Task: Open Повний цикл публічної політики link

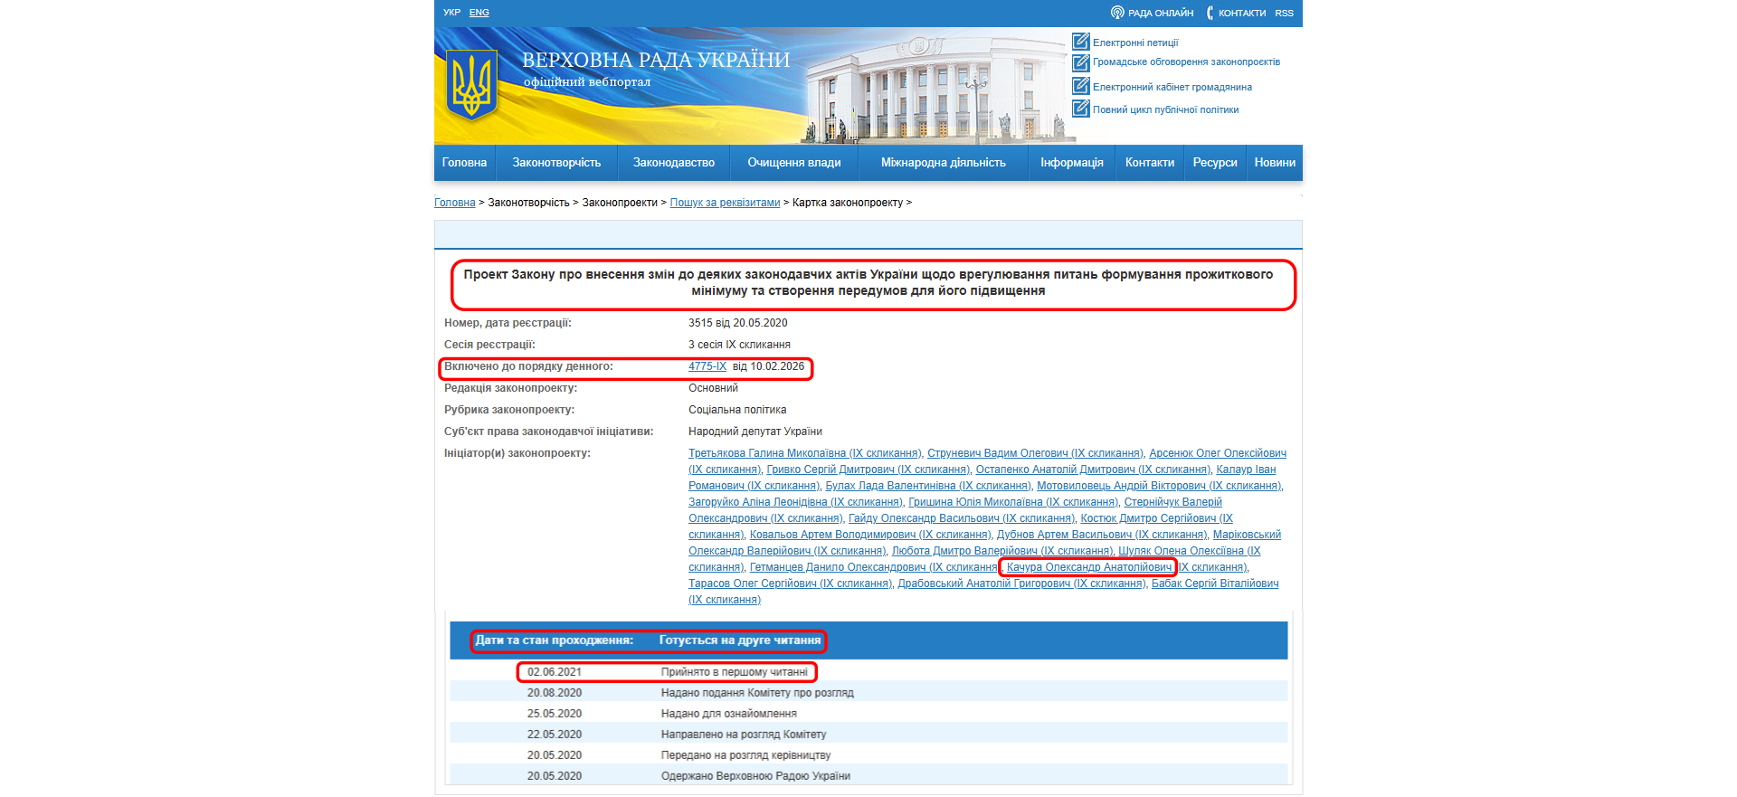Action: click(1165, 109)
